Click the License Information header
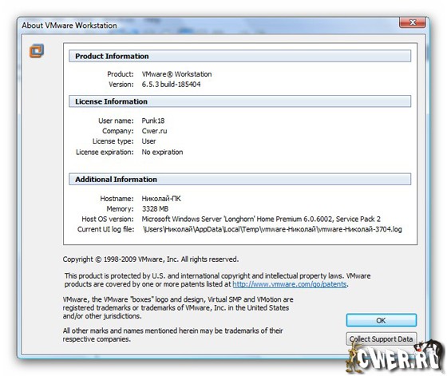The height and width of the screenshot is (376, 447). 239,101
